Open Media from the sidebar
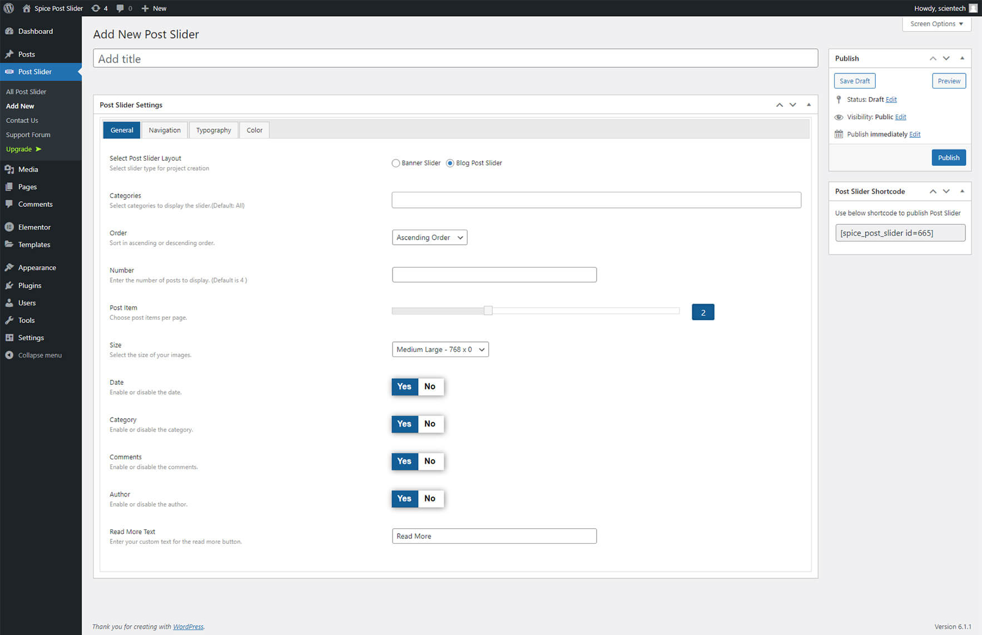This screenshot has height=635, width=982. (28, 170)
